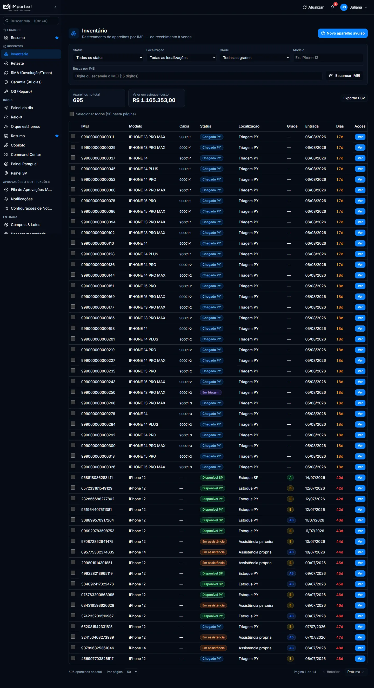This screenshot has height=688, width=374.
Task: Click the Command Center grid icon
Action: [6, 154]
